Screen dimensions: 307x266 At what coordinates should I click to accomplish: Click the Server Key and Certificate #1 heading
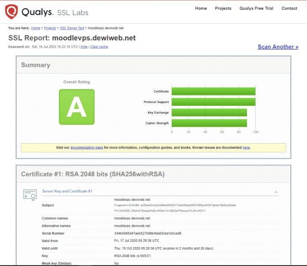[x=67, y=191]
